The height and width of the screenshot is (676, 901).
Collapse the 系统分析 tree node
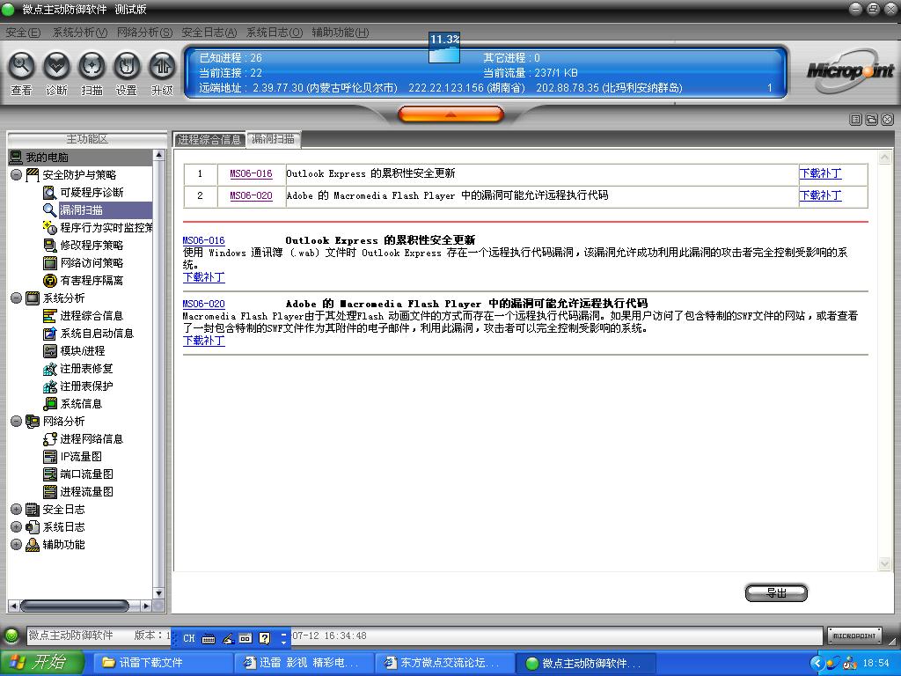[x=16, y=298]
